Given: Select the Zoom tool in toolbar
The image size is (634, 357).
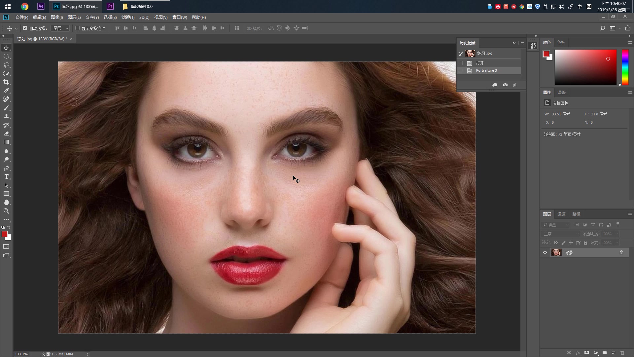Looking at the screenshot, I should click(x=6, y=211).
